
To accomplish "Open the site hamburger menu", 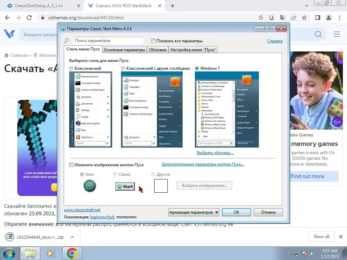I will 337,34.
